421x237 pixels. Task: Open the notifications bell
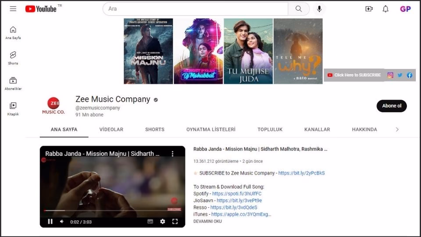point(385,9)
